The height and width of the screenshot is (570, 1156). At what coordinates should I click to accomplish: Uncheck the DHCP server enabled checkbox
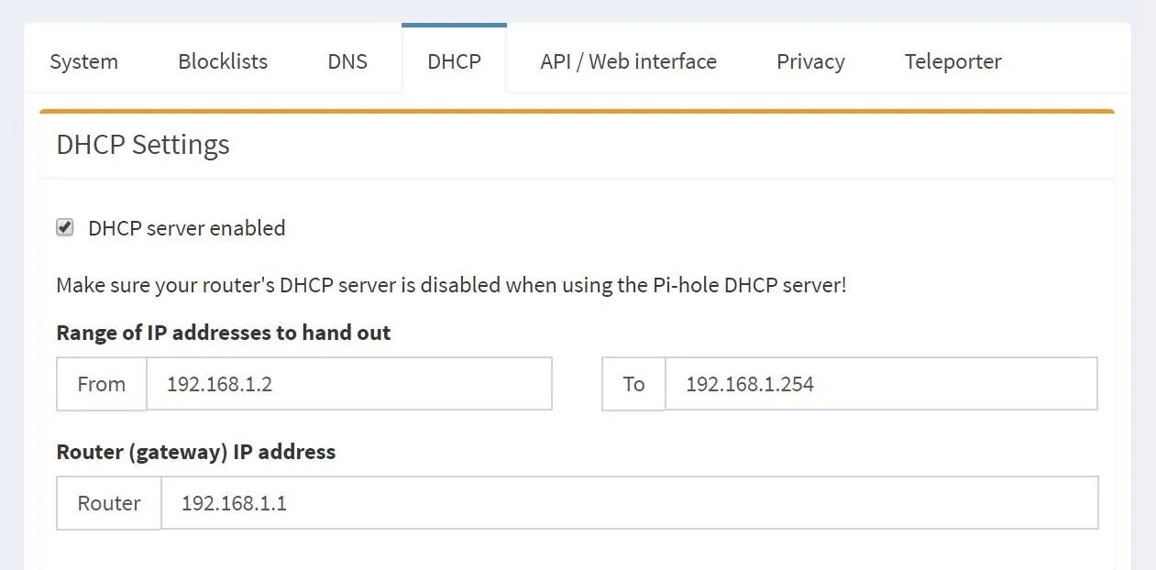[65, 227]
